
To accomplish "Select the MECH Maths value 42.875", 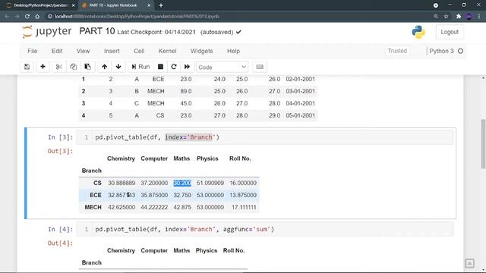I will 182,207.
